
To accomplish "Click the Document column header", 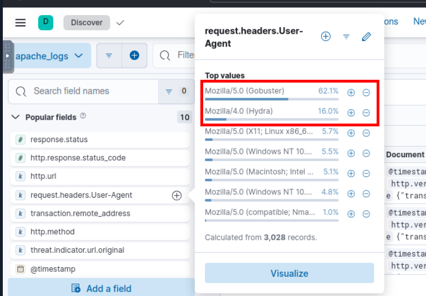I will (405, 154).
